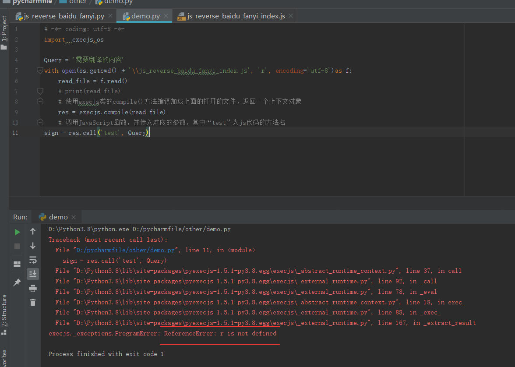Click the red Stop process icon

(x=17, y=246)
